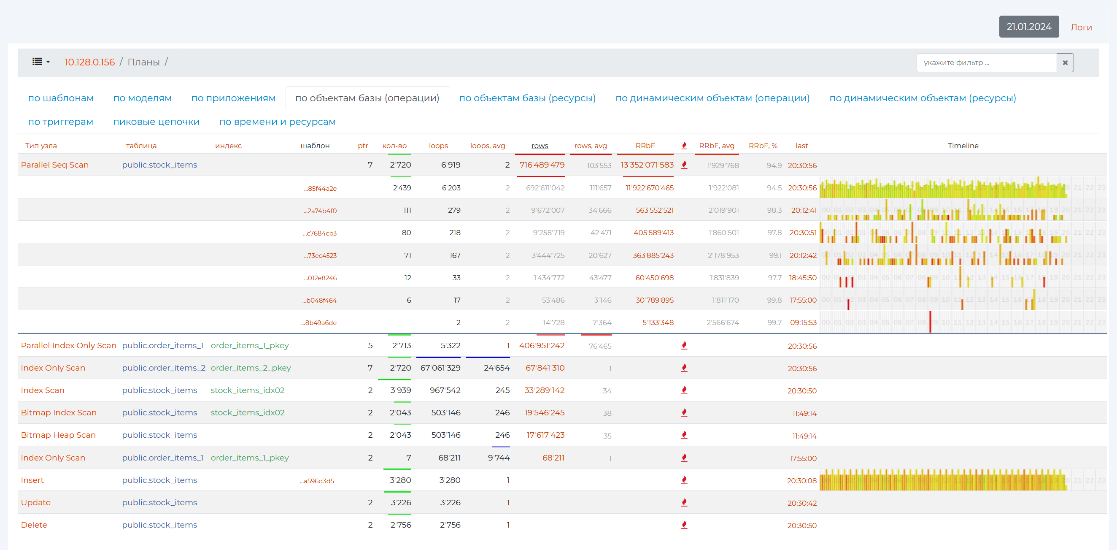Open the 21.01.2024 date picker

(1028, 27)
